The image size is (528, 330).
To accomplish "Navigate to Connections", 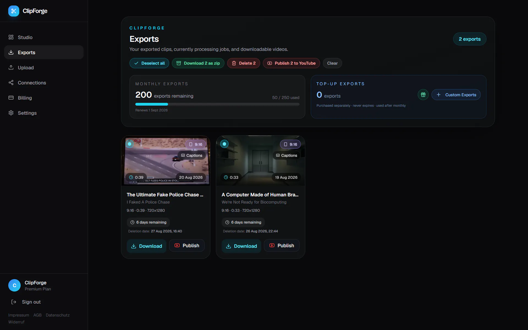I will click(x=44, y=82).
